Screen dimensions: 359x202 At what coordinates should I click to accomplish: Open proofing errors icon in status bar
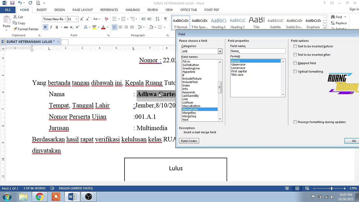coord(52,188)
